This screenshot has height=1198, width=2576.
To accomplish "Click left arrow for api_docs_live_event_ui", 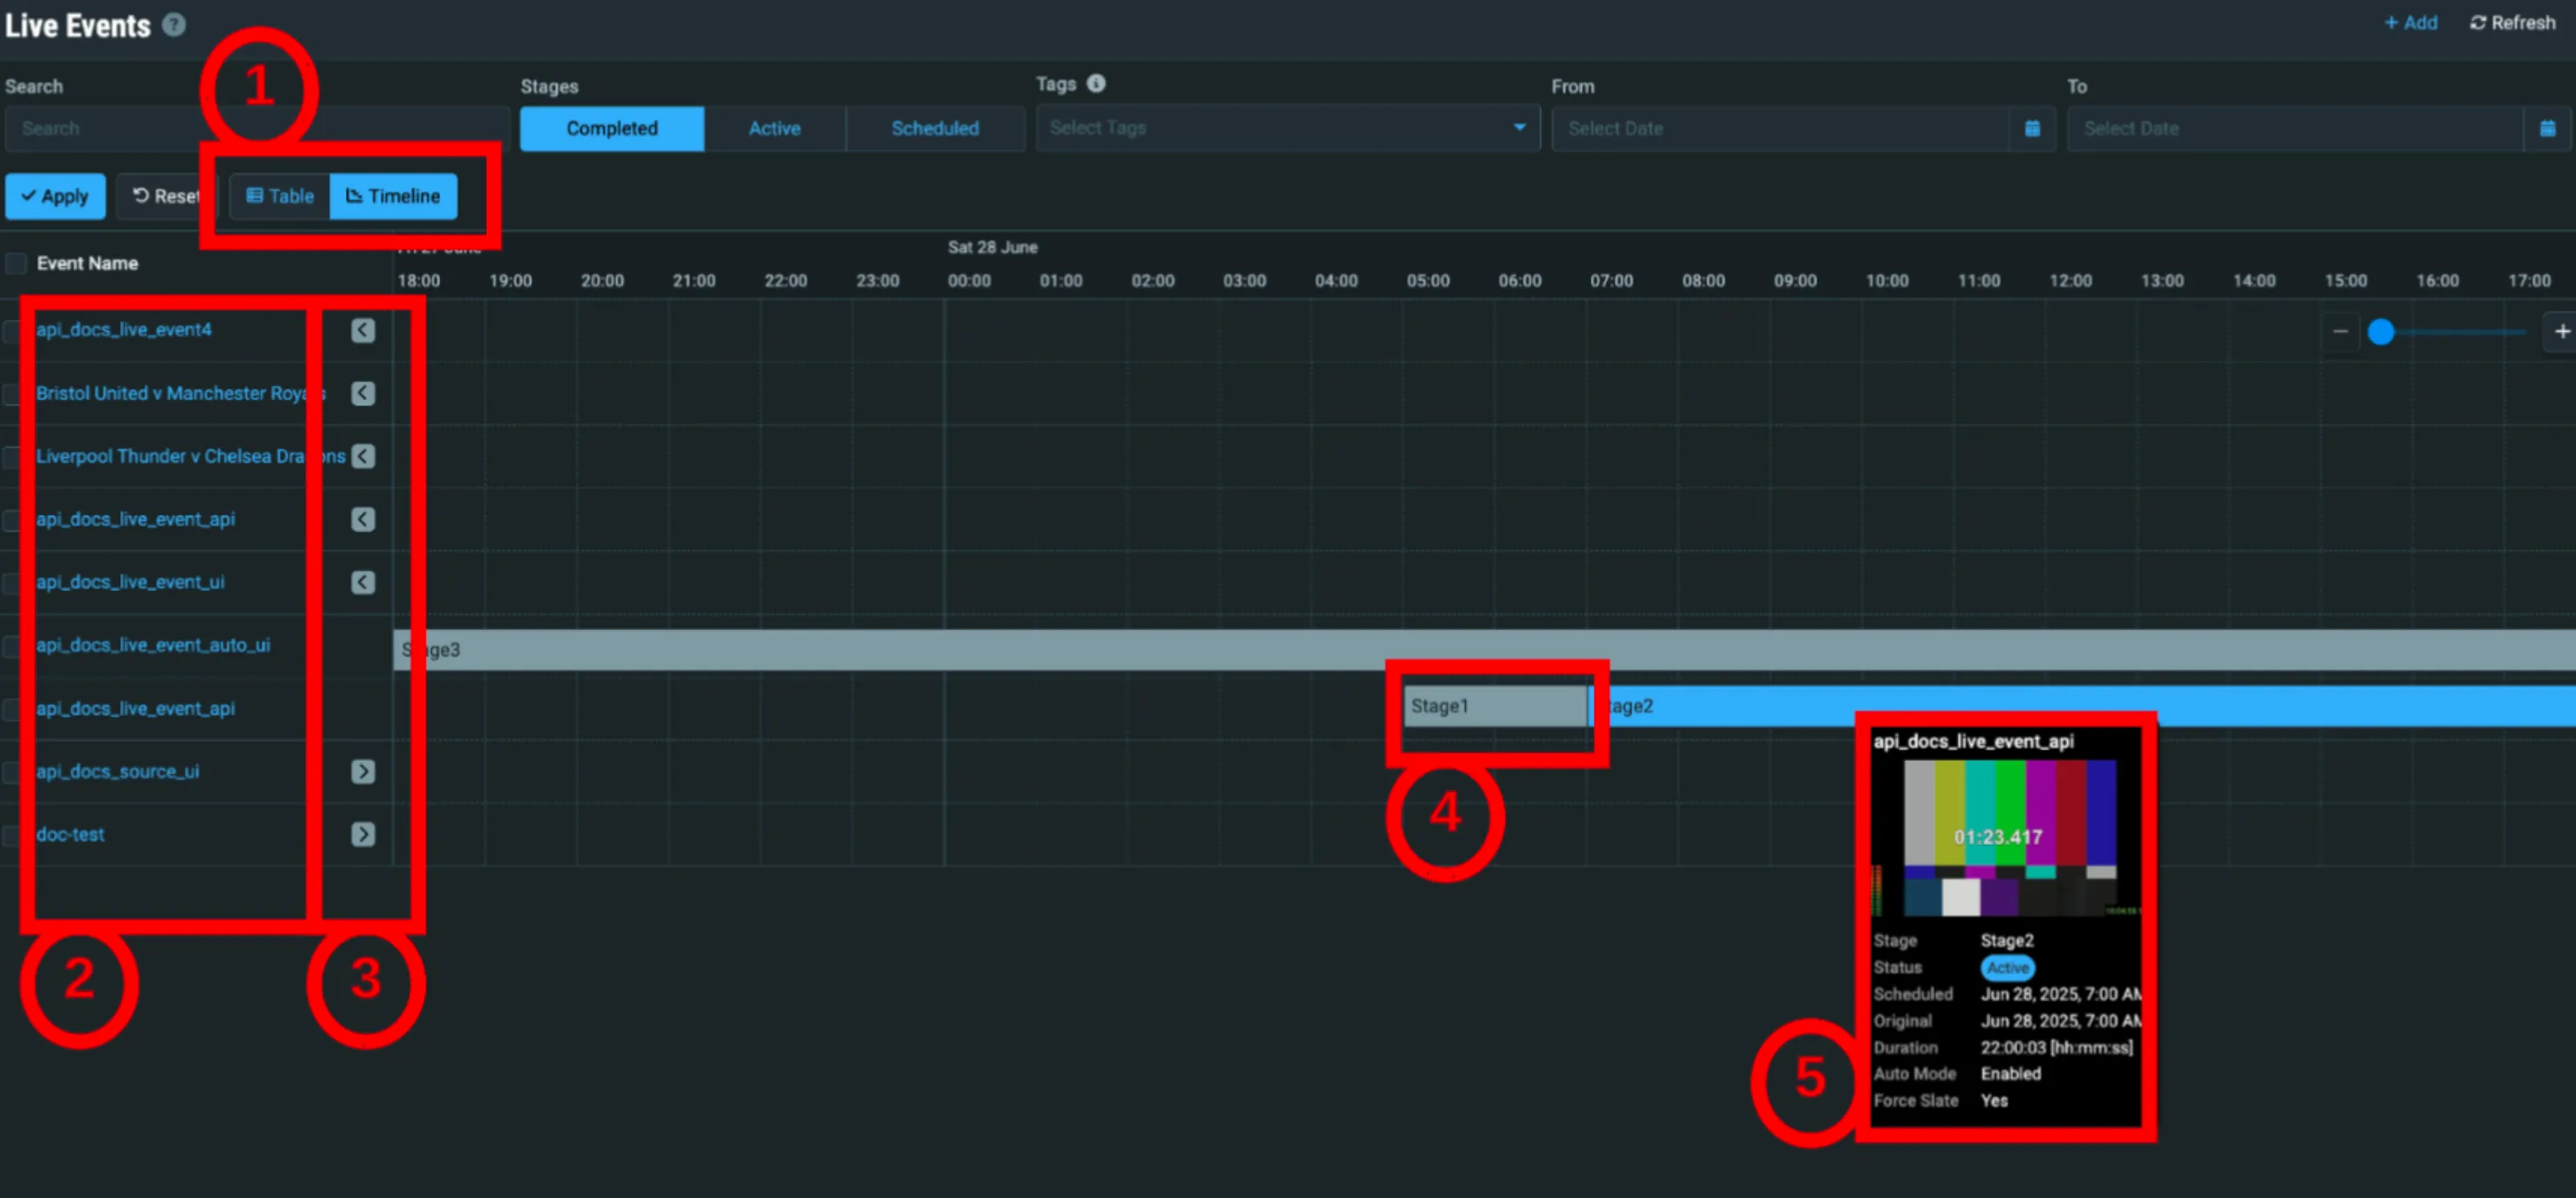I will coord(363,582).
